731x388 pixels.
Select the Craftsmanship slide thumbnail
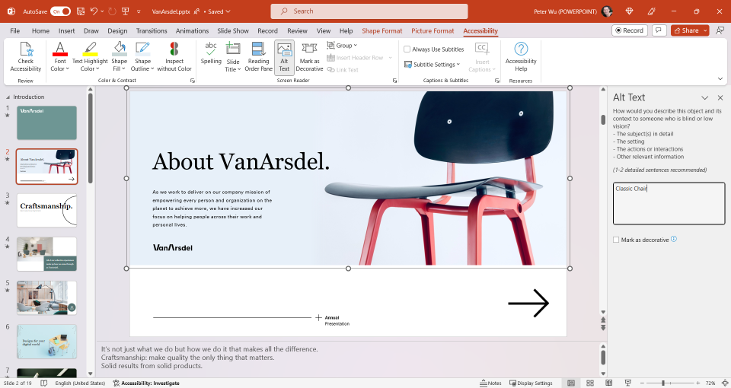point(46,211)
